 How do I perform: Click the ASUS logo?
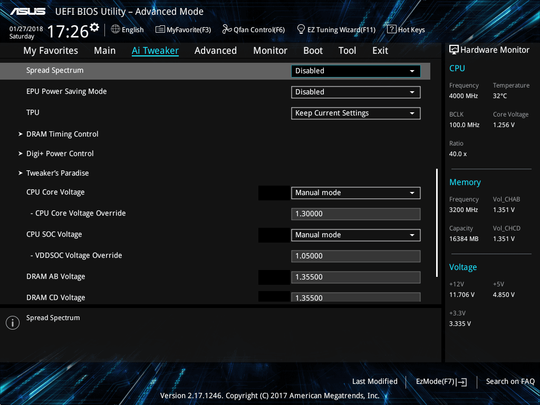click(x=27, y=12)
